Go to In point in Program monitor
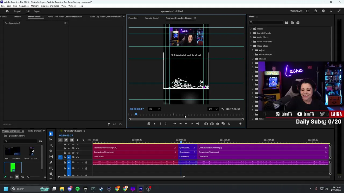This screenshot has height=193, width=344. (x=175, y=124)
